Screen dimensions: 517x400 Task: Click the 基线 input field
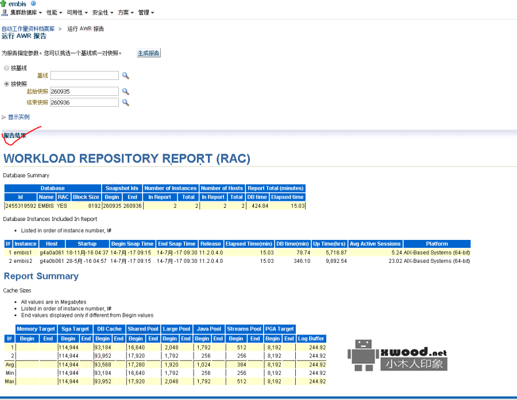(x=84, y=75)
